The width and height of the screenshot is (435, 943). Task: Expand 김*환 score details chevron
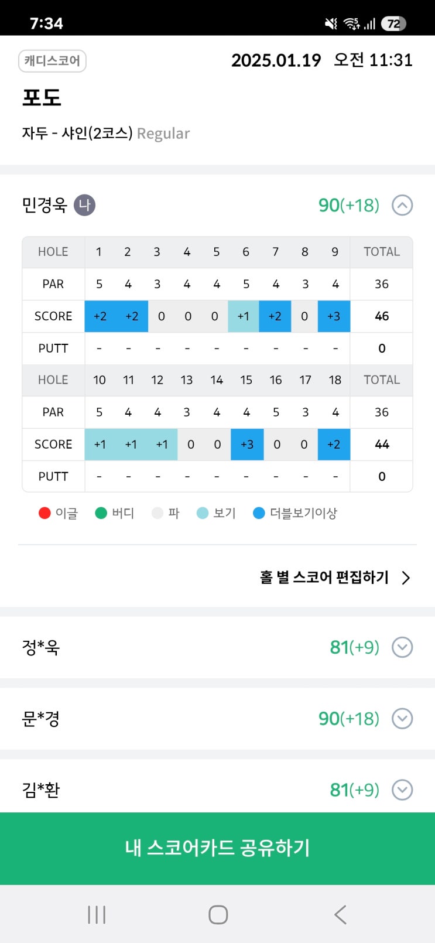(x=402, y=790)
